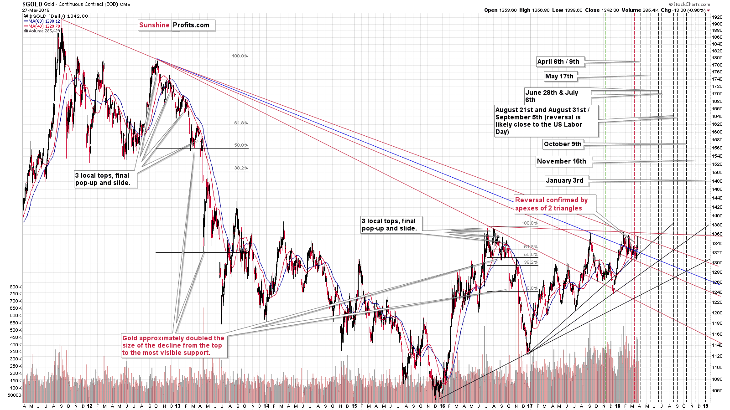The height and width of the screenshot is (410, 730).
Task: Click the 50.0% Fibonacci label near 1560
Action: [x=241, y=145]
